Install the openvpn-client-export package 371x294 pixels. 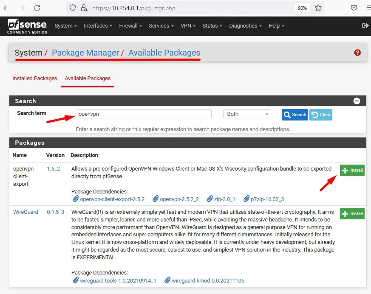[x=352, y=170]
